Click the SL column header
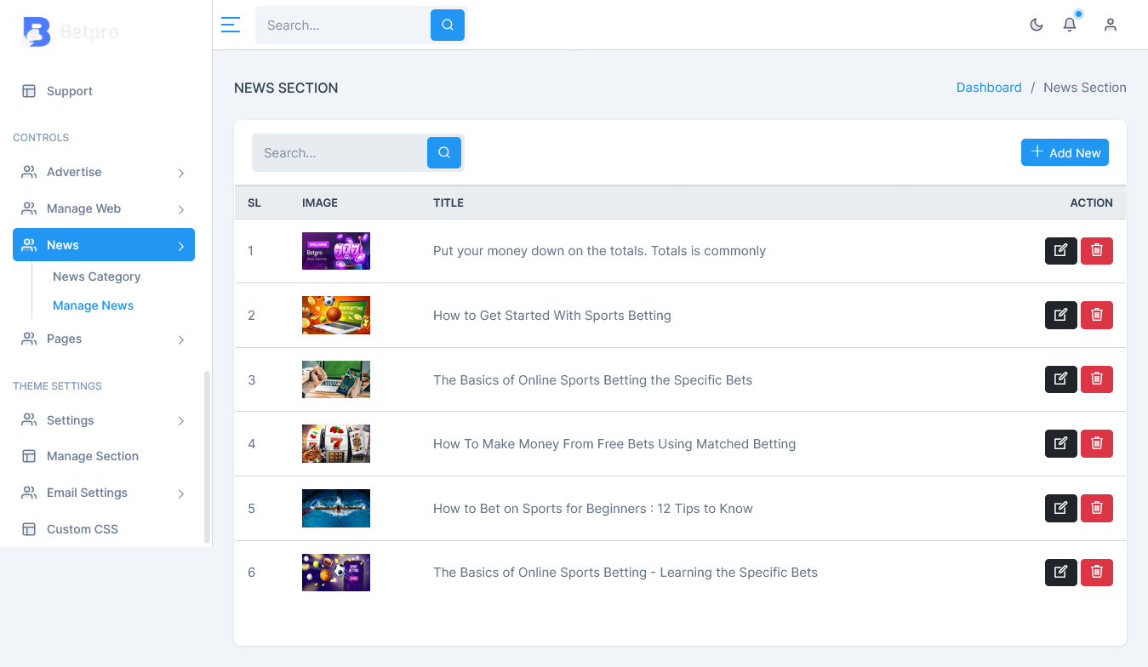This screenshot has width=1148, height=667. 254,202
